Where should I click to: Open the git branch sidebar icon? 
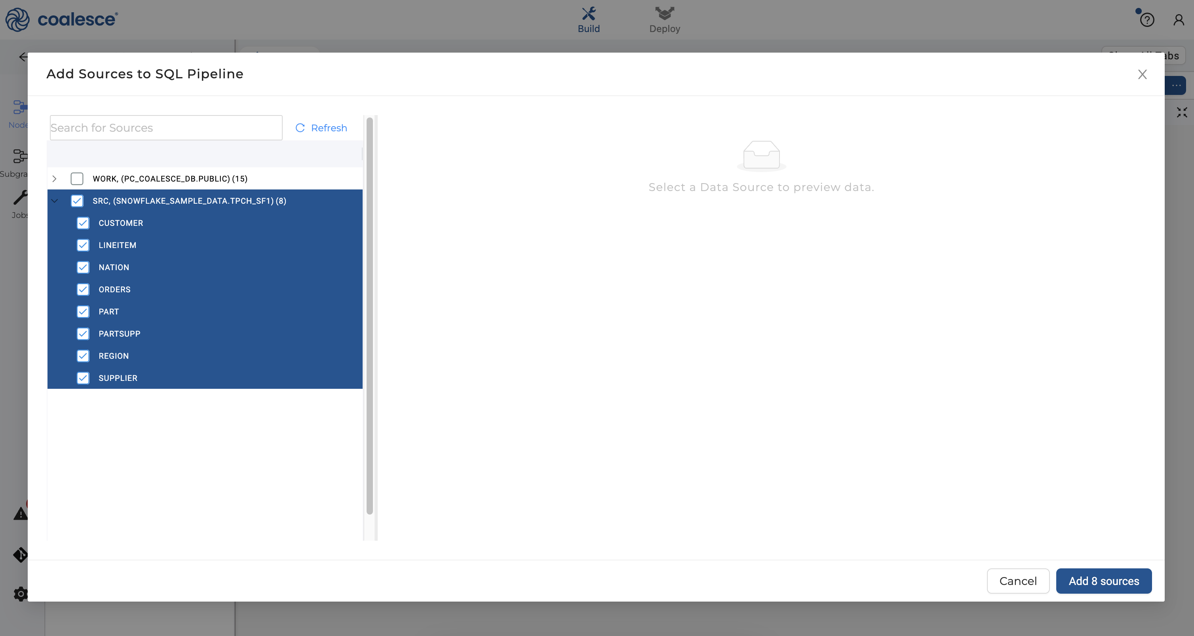[21, 555]
